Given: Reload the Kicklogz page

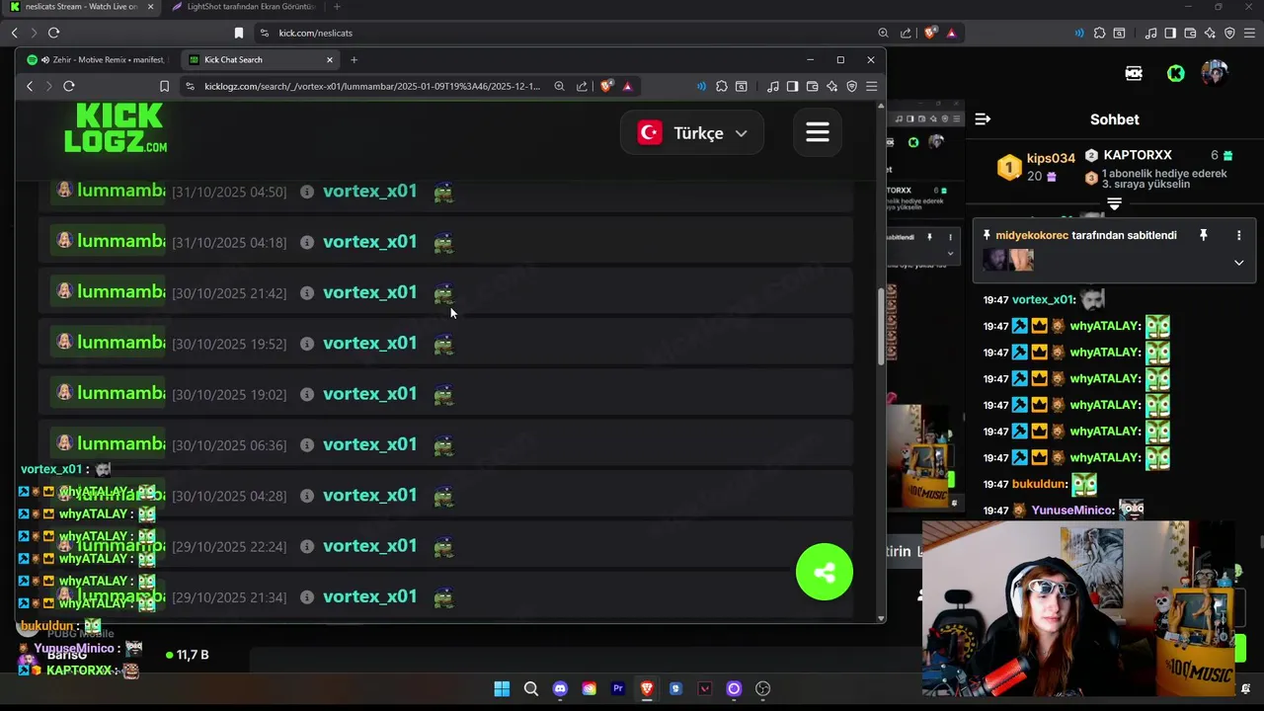Looking at the screenshot, I should click(69, 86).
